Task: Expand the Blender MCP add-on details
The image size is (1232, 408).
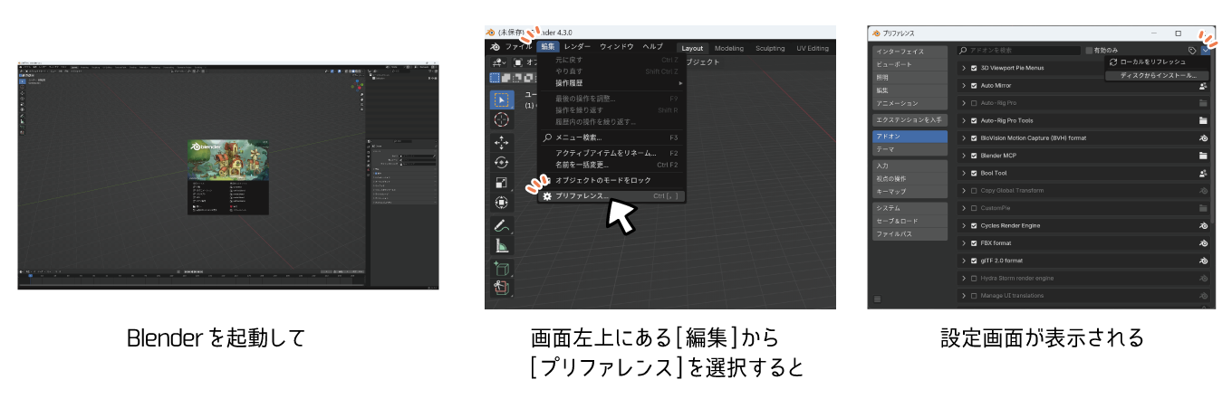Action: [x=964, y=156]
